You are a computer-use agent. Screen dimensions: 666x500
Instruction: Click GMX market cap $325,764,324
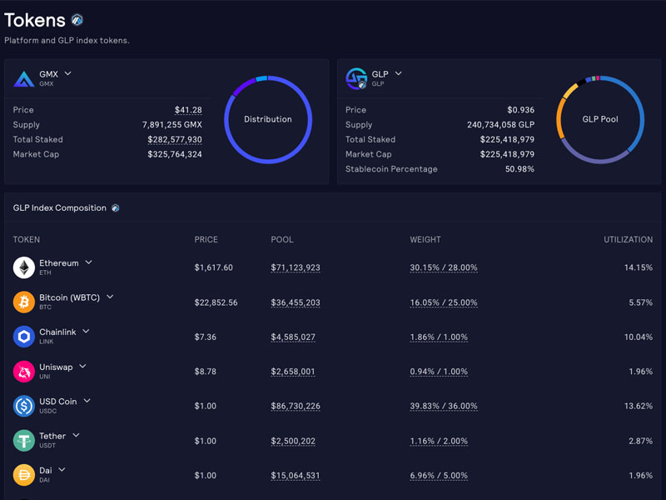(175, 154)
